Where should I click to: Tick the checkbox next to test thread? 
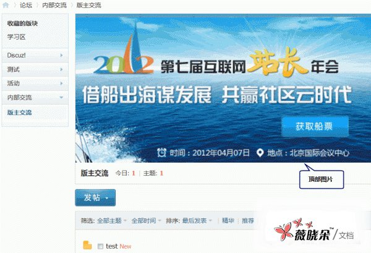[100, 246]
